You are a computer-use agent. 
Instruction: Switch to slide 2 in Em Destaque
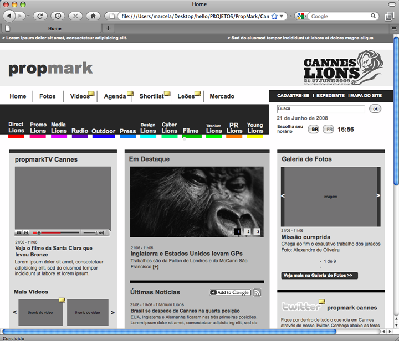tap(247, 231)
